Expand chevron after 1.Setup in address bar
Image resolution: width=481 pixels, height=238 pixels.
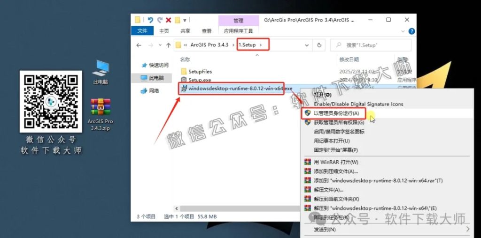[261, 45]
